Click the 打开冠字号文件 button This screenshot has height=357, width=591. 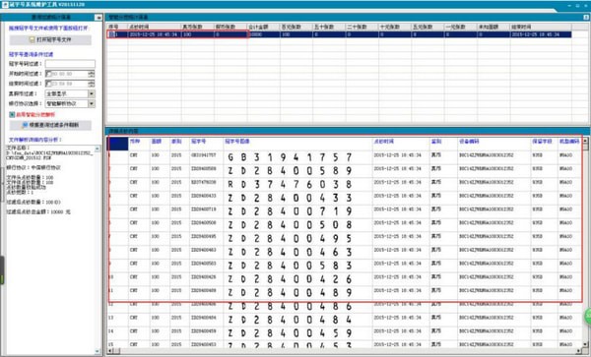pyautogui.click(x=50, y=39)
